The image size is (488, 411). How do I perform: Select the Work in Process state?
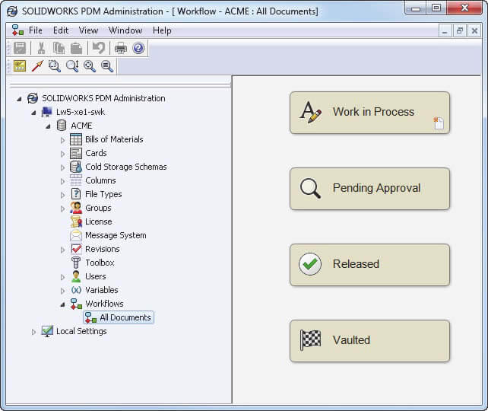pyautogui.click(x=369, y=113)
